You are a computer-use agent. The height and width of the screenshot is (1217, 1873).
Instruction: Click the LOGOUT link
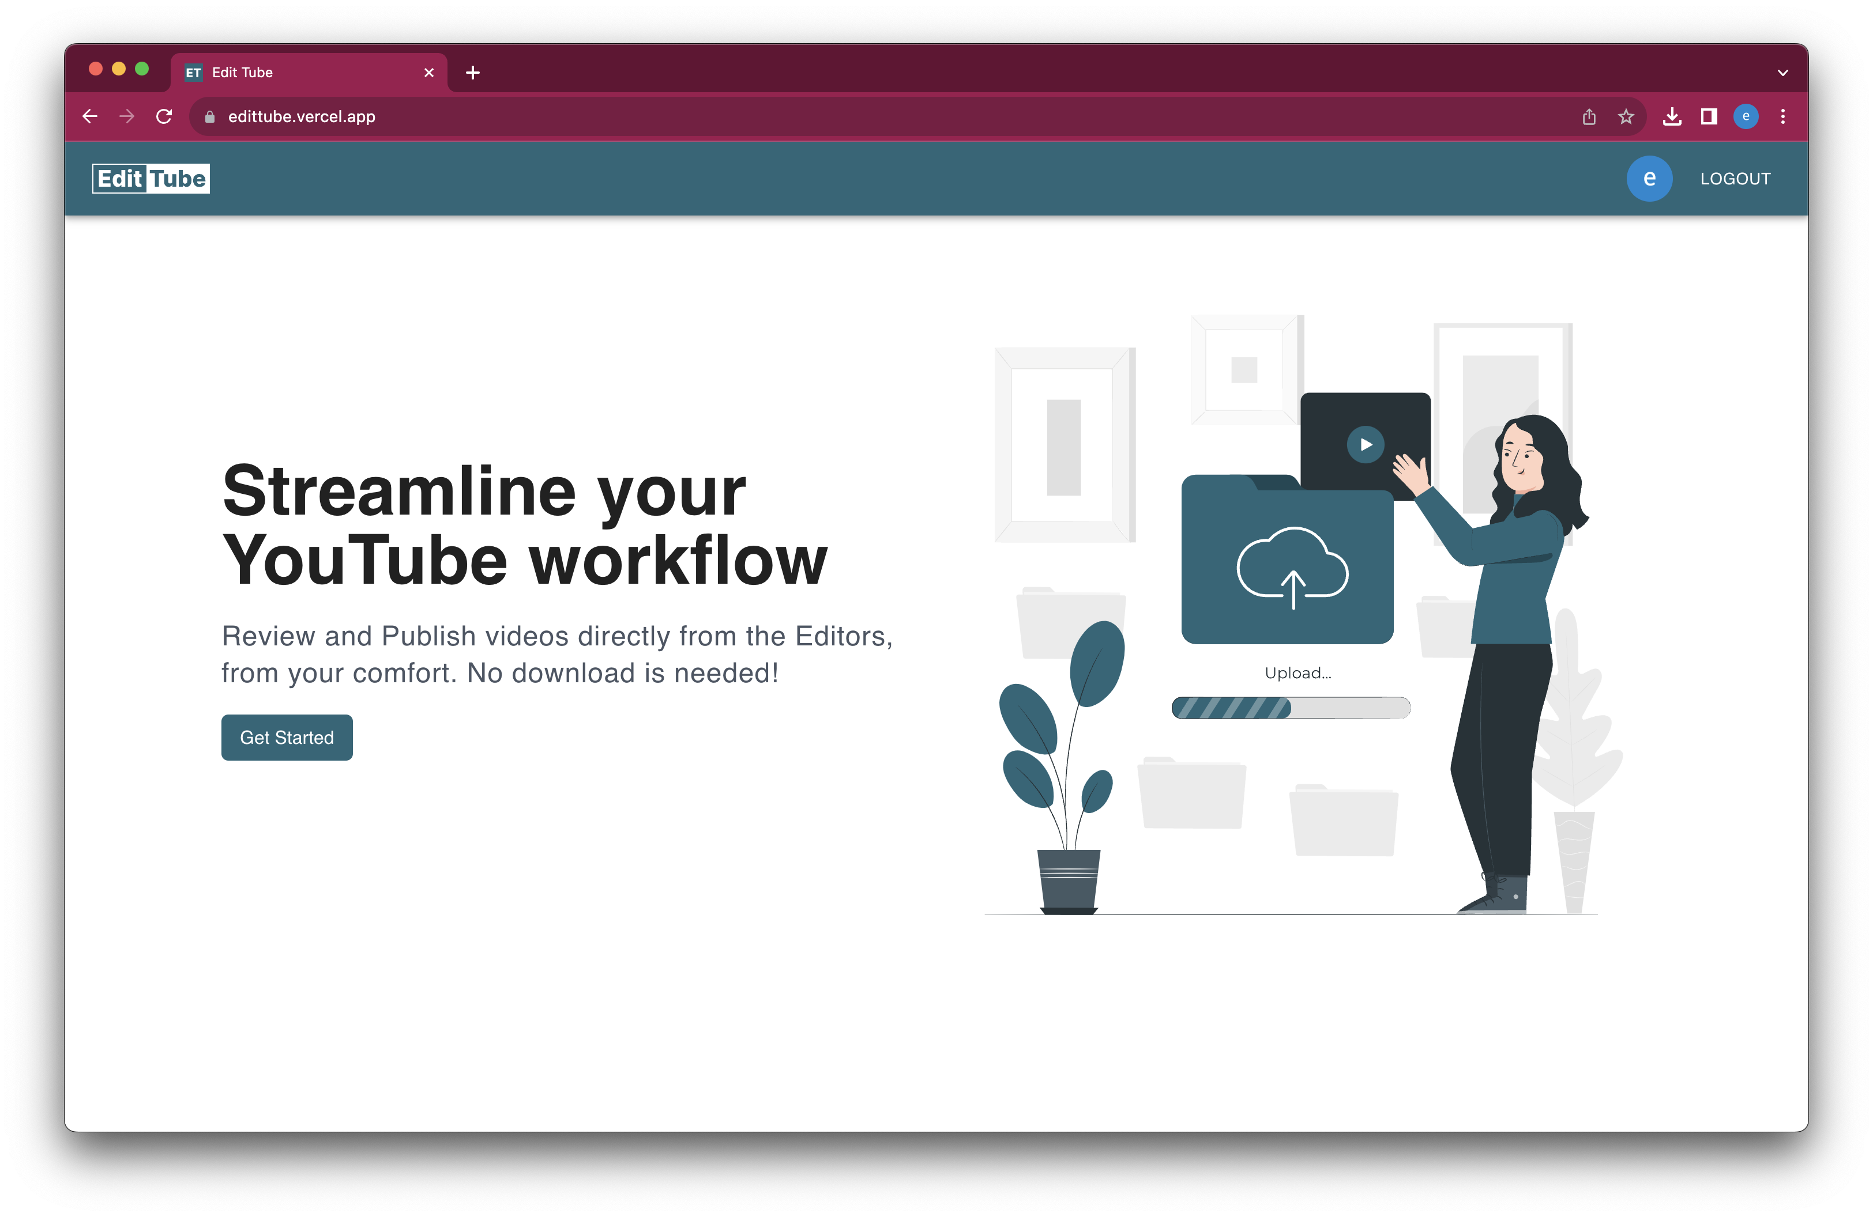pyautogui.click(x=1735, y=179)
